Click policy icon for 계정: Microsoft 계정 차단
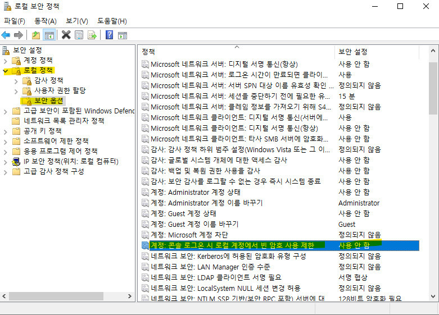This screenshot has height=315, width=439. click(145, 235)
